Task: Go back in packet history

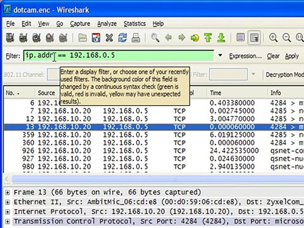Action: coord(168,37)
